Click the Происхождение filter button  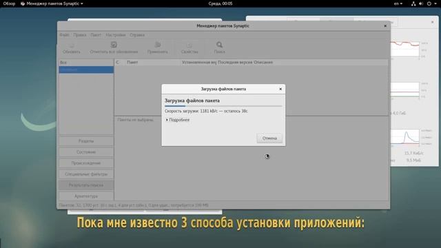(86, 163)
